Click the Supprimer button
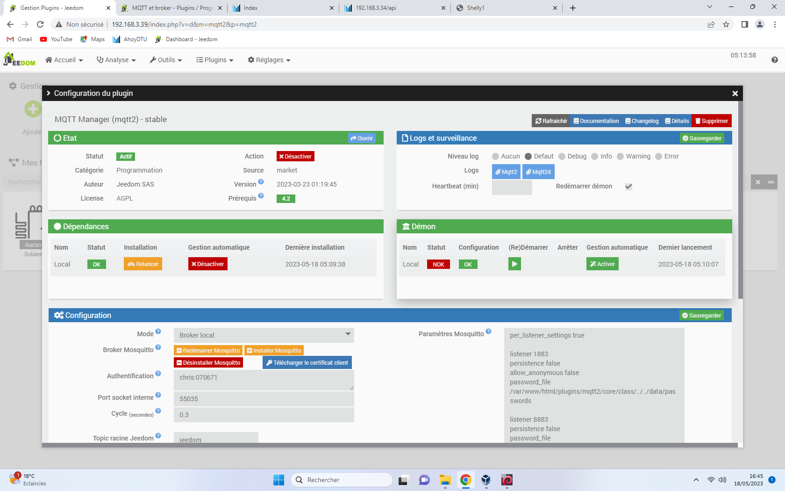 tap(712, 121)
